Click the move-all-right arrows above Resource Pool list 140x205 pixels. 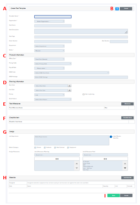point(105,159)
